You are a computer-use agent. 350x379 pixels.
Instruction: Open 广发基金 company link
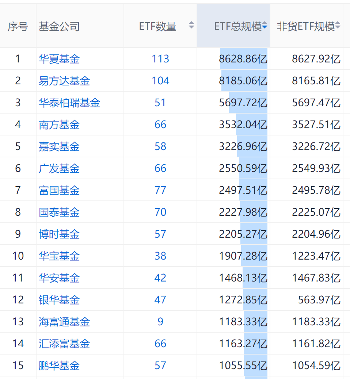point(59,168)
